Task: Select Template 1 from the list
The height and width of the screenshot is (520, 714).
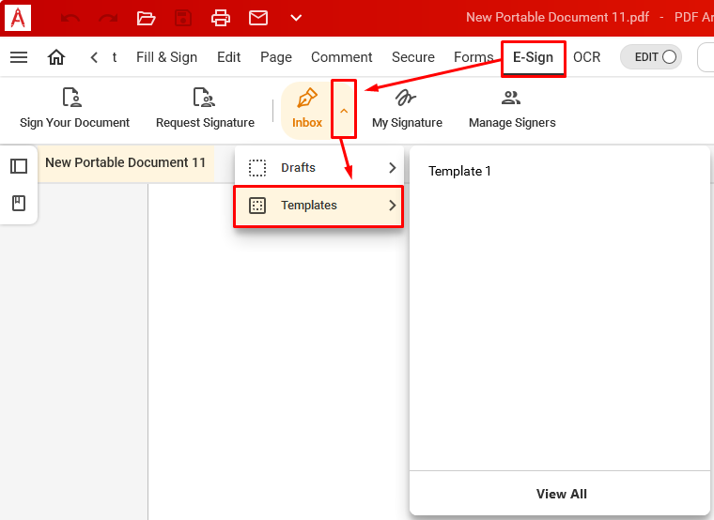Action: point(459,171)
